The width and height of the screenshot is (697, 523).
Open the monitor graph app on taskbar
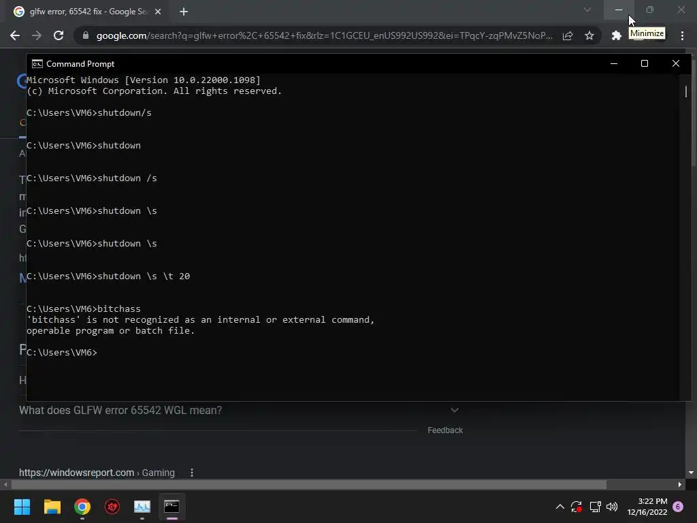click(142, 507)
